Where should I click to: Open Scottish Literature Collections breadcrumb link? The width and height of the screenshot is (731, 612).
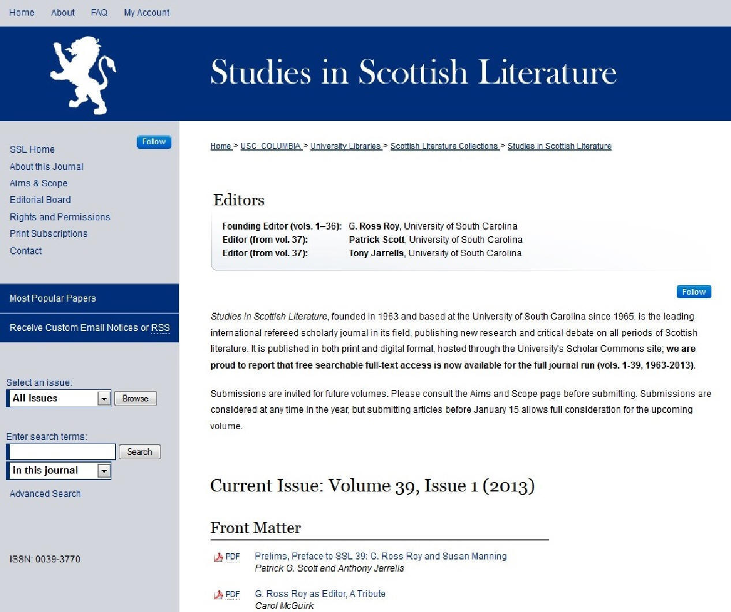click(x=444, y=147)
